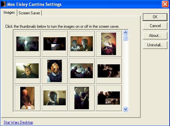Open the Screen Saver tab
Image resolution: width=170 pixels, height=126 pixels.
29,13
